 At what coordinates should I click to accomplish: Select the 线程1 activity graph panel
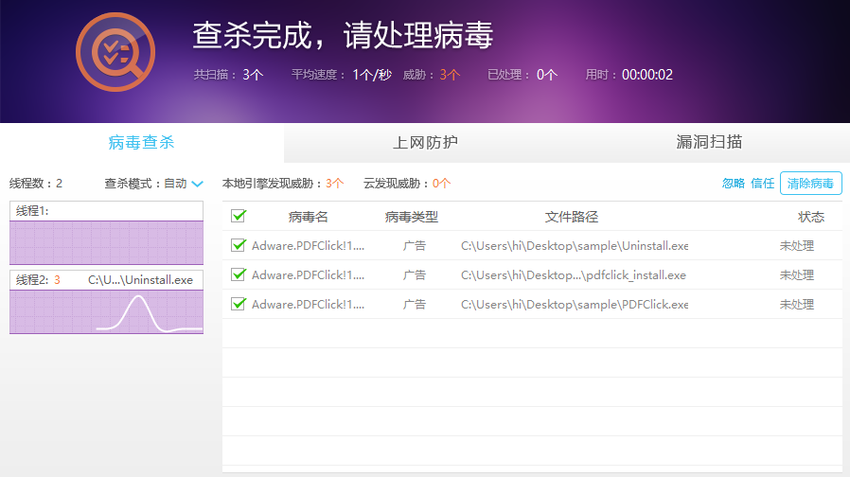pyautogui.click(x=106, y=241)
